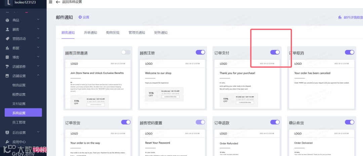Turn off the 确认收货 toggle
The image size is (363, 156).
(x=350, y=122)
